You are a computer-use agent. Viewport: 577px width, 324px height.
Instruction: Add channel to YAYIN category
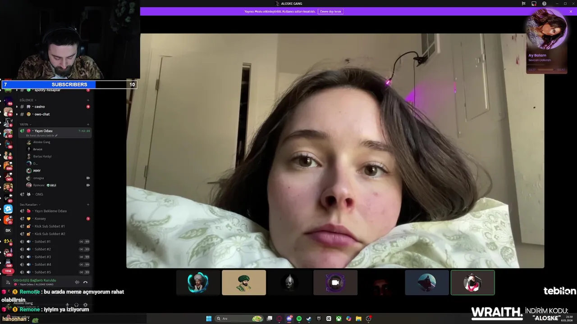[x=88, y=125]
